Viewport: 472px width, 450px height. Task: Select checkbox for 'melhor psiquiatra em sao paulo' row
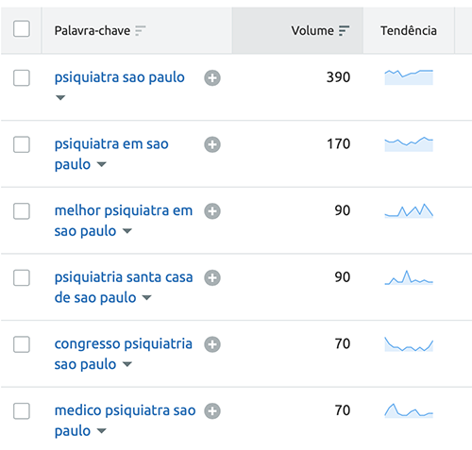[22, 211]
